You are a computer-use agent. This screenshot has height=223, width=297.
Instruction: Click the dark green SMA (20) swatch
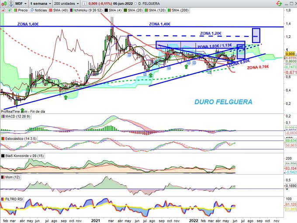click(125, 10)
